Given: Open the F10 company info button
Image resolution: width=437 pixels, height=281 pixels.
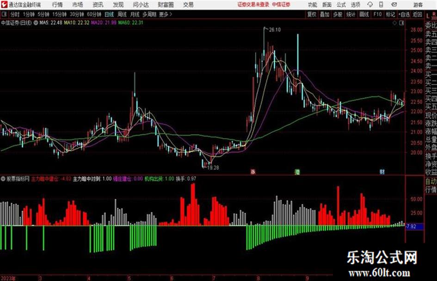Looking at the screenshot, I should [x=377, y=14].
